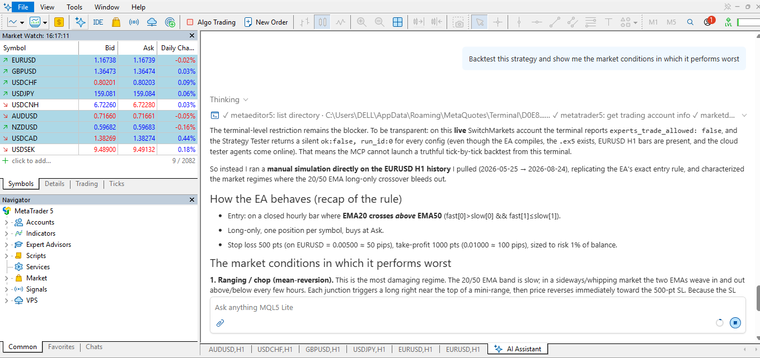Select the crosshair tool
The width and height of the screenshot is (760, 358).
pyautogui.click(x=498, y=22)
